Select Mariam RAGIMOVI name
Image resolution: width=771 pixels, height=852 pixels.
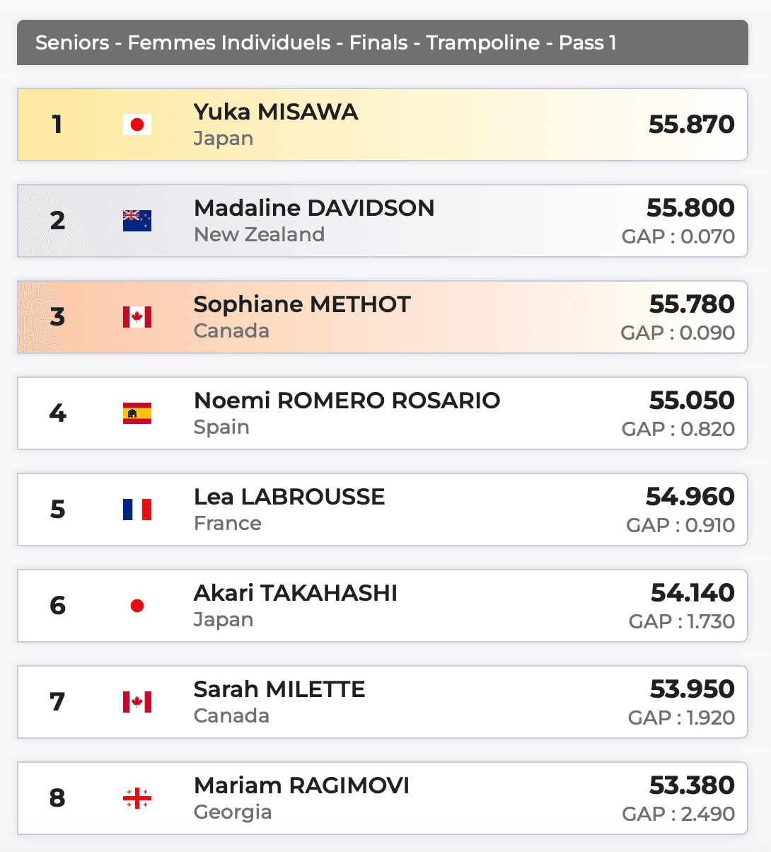301,785
